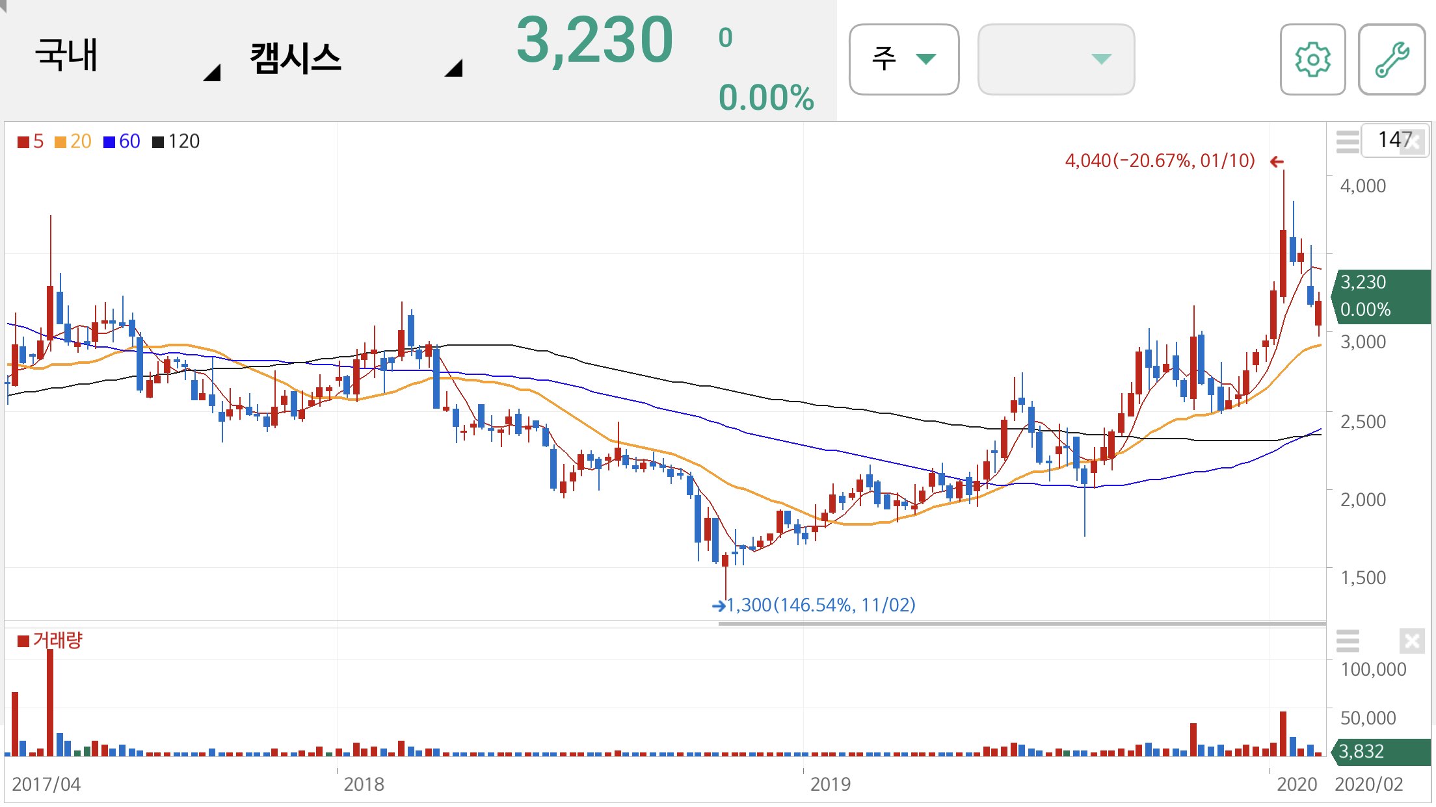Close the volume panel X icon
This screenshot has width=1436, height=807.
pos(1412,641)
